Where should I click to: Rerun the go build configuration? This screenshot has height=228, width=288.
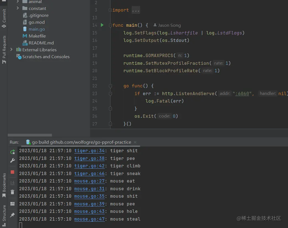pos(12,152)
